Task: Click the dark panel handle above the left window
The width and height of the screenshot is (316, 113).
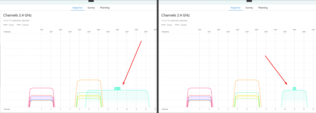Action: tap(91, 1)
